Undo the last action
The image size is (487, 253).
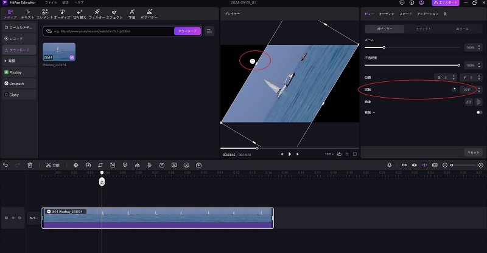(x=5, y=165)
